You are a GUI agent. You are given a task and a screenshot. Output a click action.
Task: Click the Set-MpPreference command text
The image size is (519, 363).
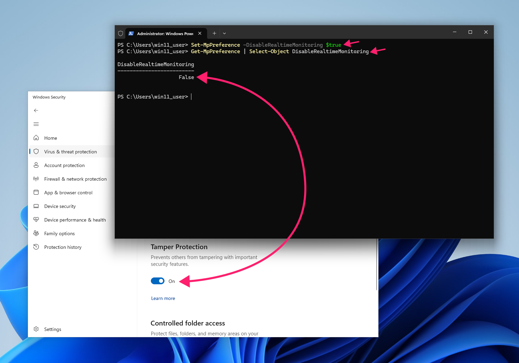(215, 45)
